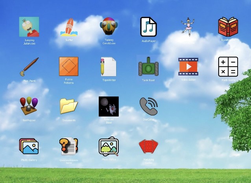The image size is (251, 183).
Task: Launch the Pixel Paint paintbrush icon
Action: pyautogui.click(x=29, y=67)
